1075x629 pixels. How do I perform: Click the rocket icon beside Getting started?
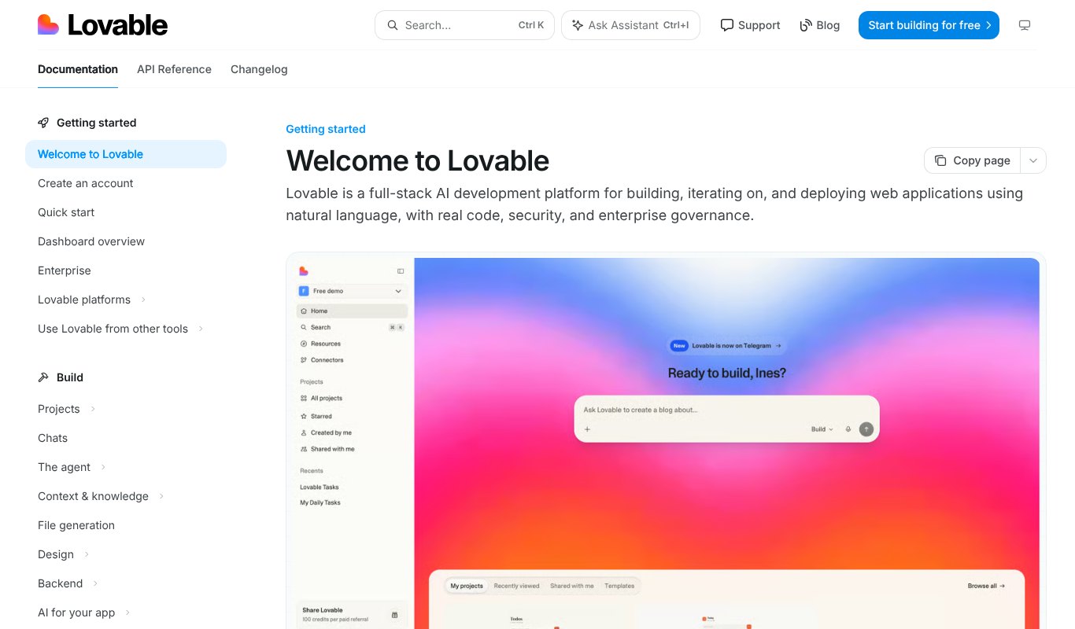point(43,123)
